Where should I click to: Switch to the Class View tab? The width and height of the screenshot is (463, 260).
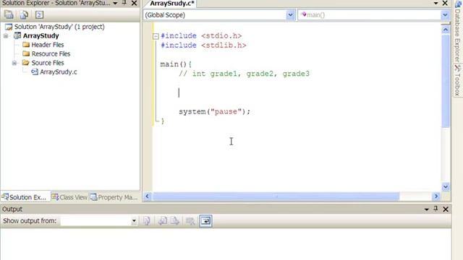click(69, 197)
